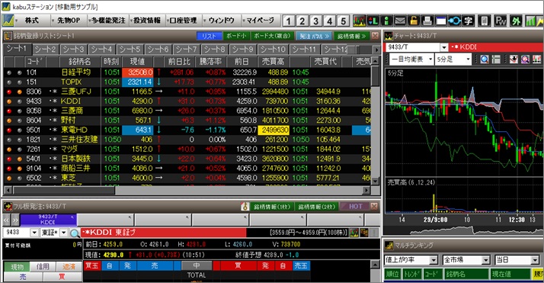Toggle the 信用 margin trade button
Viewport: 544px width, 283px height.
43,267
